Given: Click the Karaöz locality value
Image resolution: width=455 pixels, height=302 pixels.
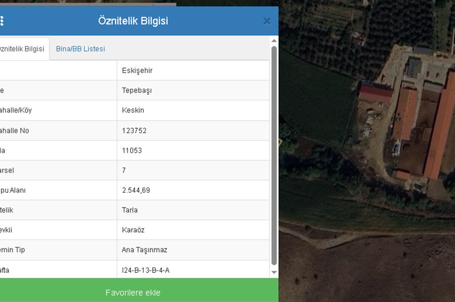Looking at the screenshot, I should tap(133, 230).
